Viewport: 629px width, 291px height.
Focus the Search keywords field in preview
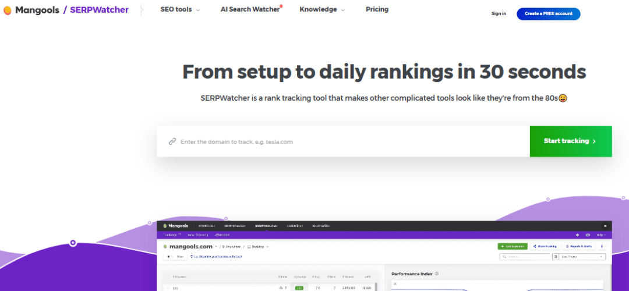[x=525, y=257]
